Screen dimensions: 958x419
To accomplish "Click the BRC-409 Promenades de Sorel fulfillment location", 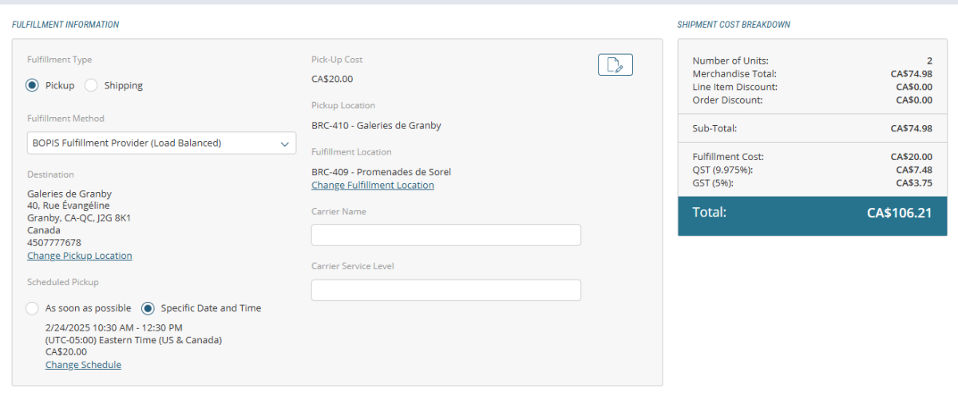I will [x=382, y=172].
